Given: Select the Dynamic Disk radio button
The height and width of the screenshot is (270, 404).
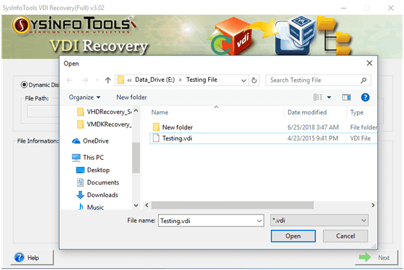Looking at the screenshot, I should pos(24,84).
